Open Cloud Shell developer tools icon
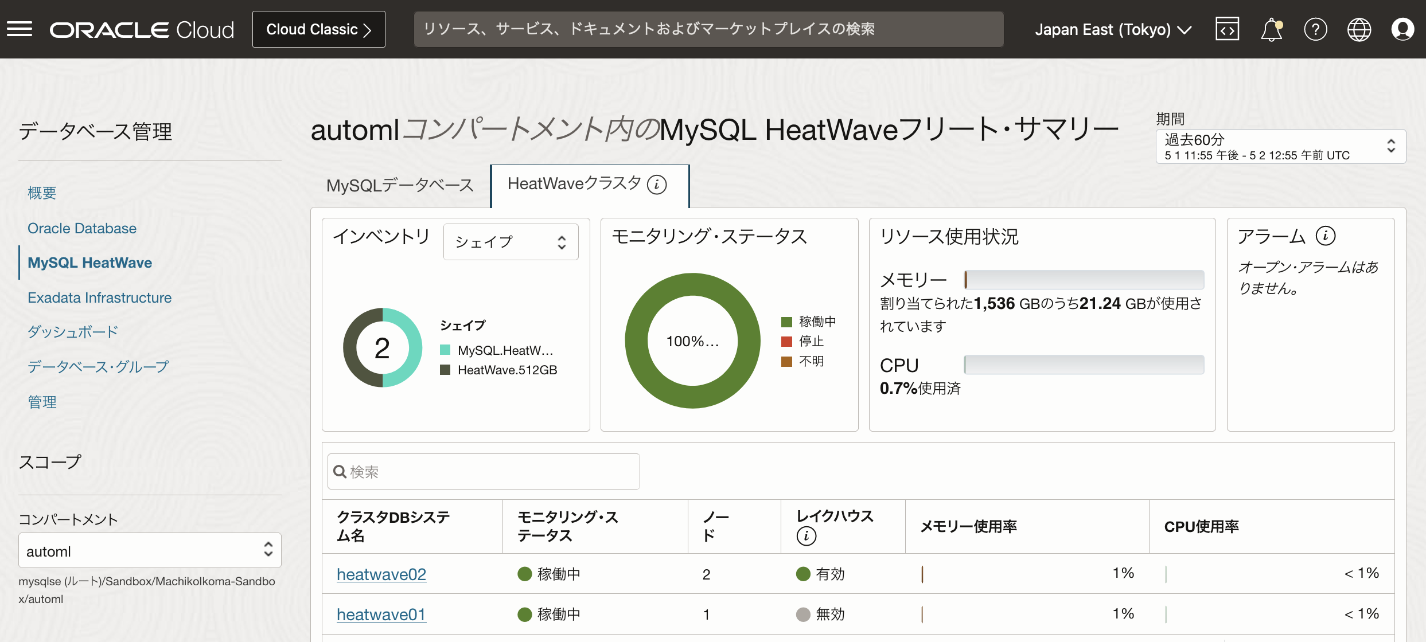Image resolution: width=1426 pixels, height=642 pixels. pyautogui.click(x=1227, y=29)
